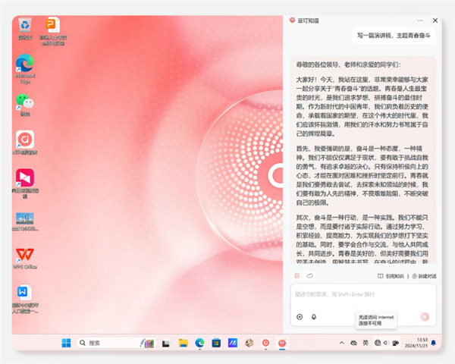
Task: Open the taskbar clock and date
Action: pyautogui.click(x=422, y=343)
